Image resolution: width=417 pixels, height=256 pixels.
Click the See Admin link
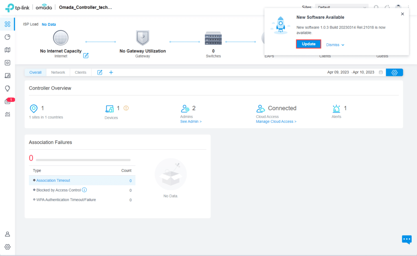191,121
